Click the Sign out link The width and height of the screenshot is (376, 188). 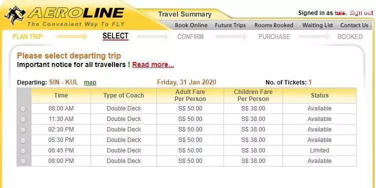tap(361, 13)
